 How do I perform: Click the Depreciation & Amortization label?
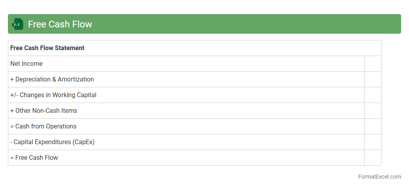(x=52, y=79)
